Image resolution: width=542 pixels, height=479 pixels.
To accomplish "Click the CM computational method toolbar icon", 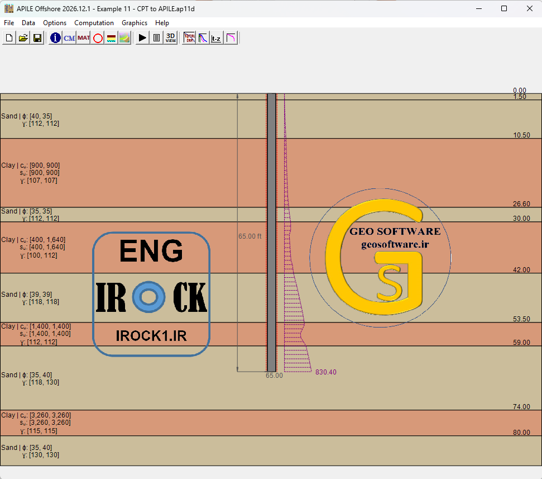I will point(69,37).
